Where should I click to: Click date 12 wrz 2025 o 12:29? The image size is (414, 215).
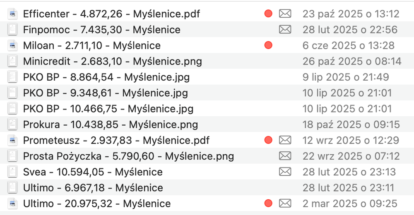click(x=351, y=140)
